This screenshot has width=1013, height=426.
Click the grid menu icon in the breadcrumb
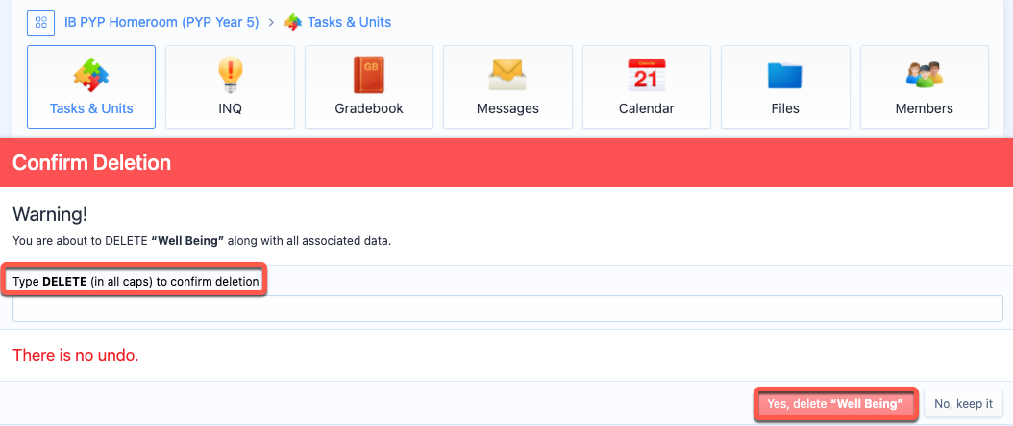pyautogui.click(x=40, y=21)
